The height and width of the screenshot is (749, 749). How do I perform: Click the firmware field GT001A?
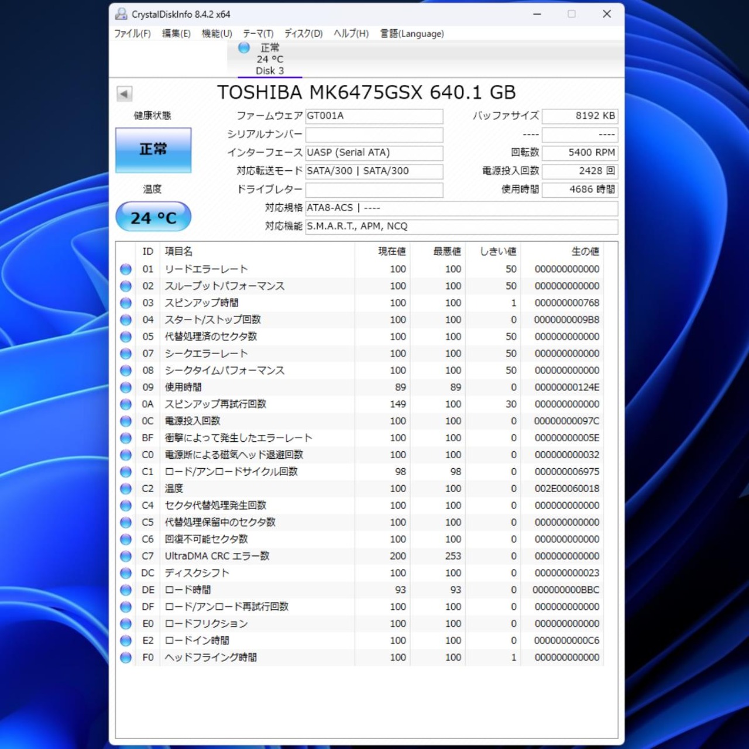(374, 116)
